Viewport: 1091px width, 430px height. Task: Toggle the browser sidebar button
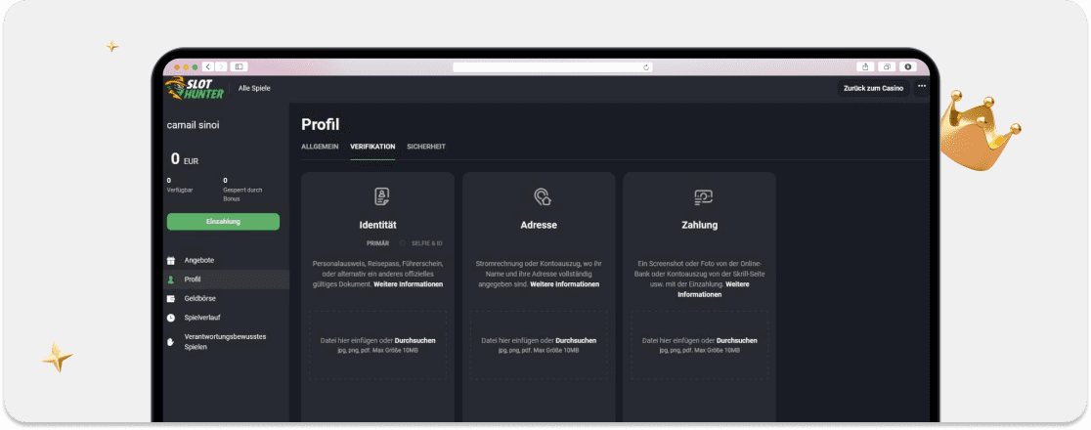tap(240, 66)
